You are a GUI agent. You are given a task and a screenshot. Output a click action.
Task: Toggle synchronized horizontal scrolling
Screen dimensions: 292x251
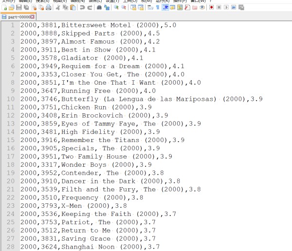141,7
